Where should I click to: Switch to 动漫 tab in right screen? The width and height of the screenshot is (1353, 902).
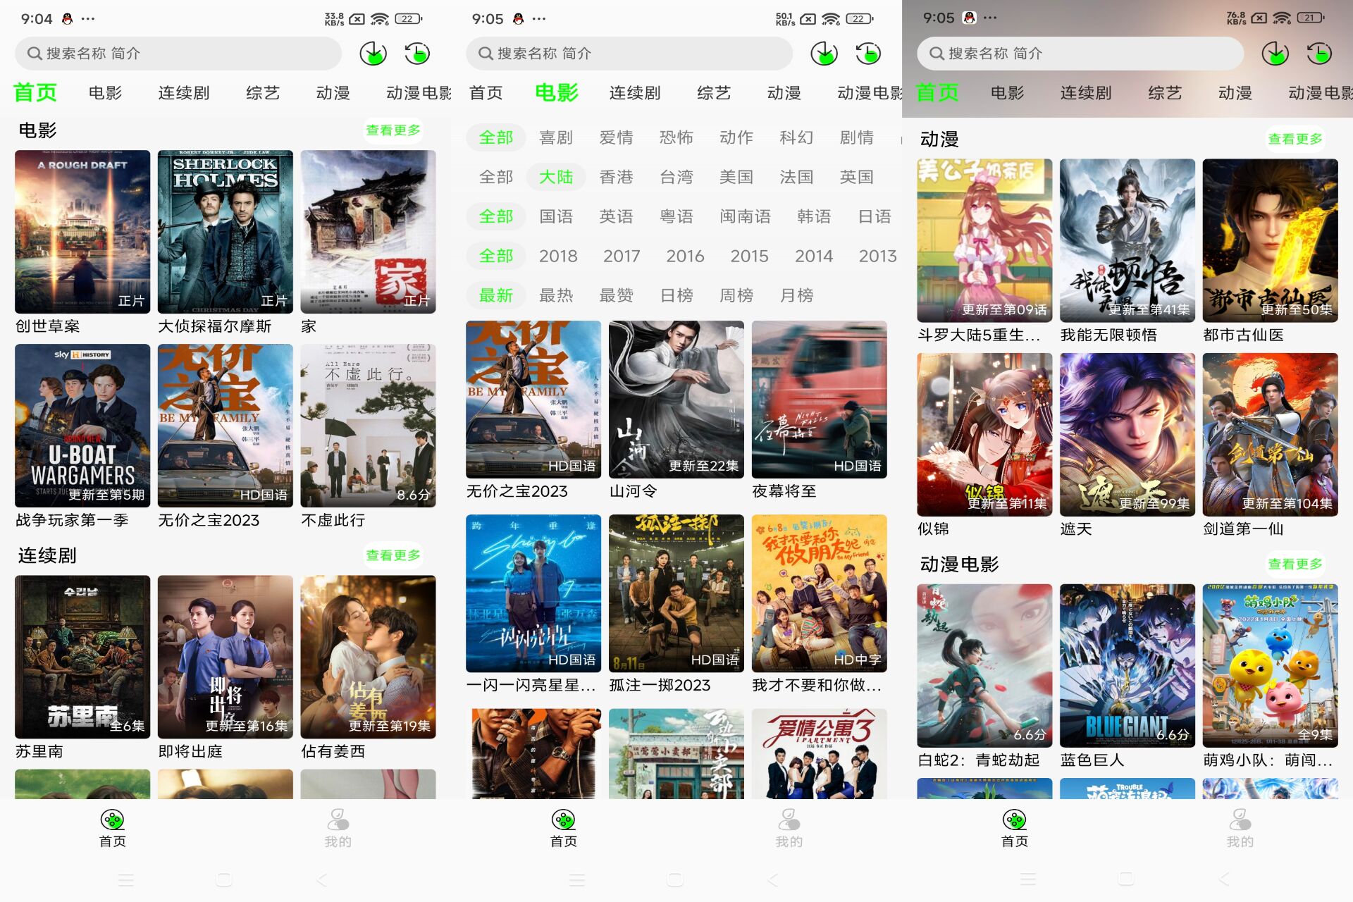[x=1235, y=93]
